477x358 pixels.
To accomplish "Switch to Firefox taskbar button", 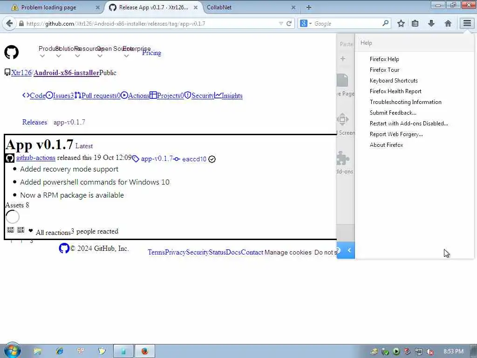I will tap(145, 351).
